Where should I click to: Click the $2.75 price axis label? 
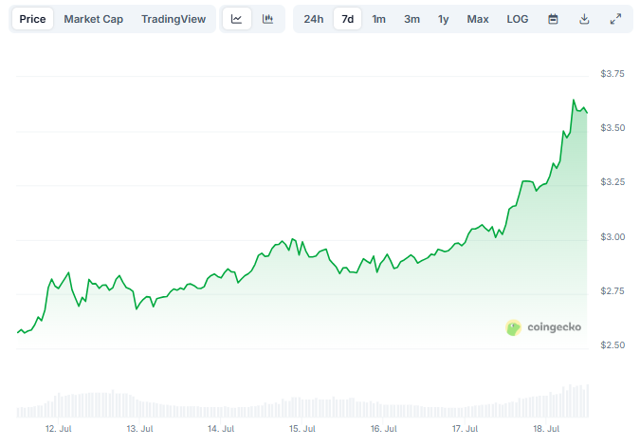(x=613, y=290)
